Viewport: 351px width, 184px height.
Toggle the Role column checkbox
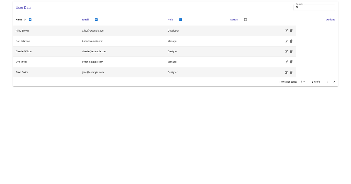click(x=180, y=20)
